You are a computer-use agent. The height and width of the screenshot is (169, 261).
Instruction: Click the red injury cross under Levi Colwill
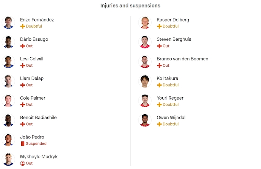tap(23, 66)
